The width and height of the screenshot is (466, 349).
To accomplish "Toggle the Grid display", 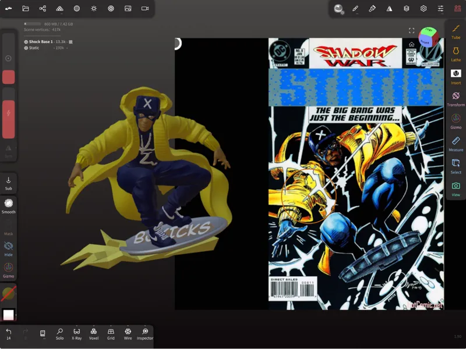I will (111, 334).
